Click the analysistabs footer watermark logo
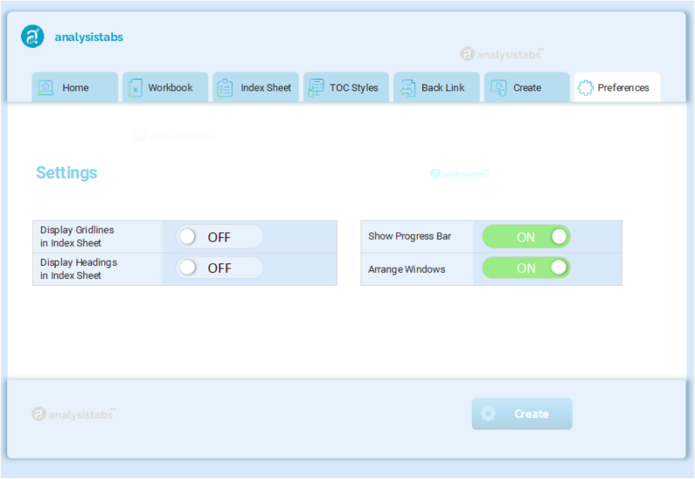695x479 pixels. tap(73, 414)
